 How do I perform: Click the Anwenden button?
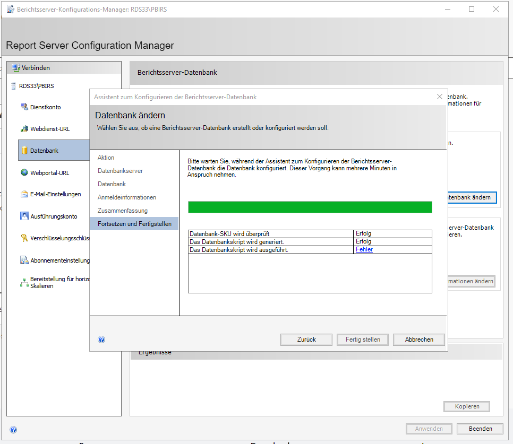(x=429, y=429)
